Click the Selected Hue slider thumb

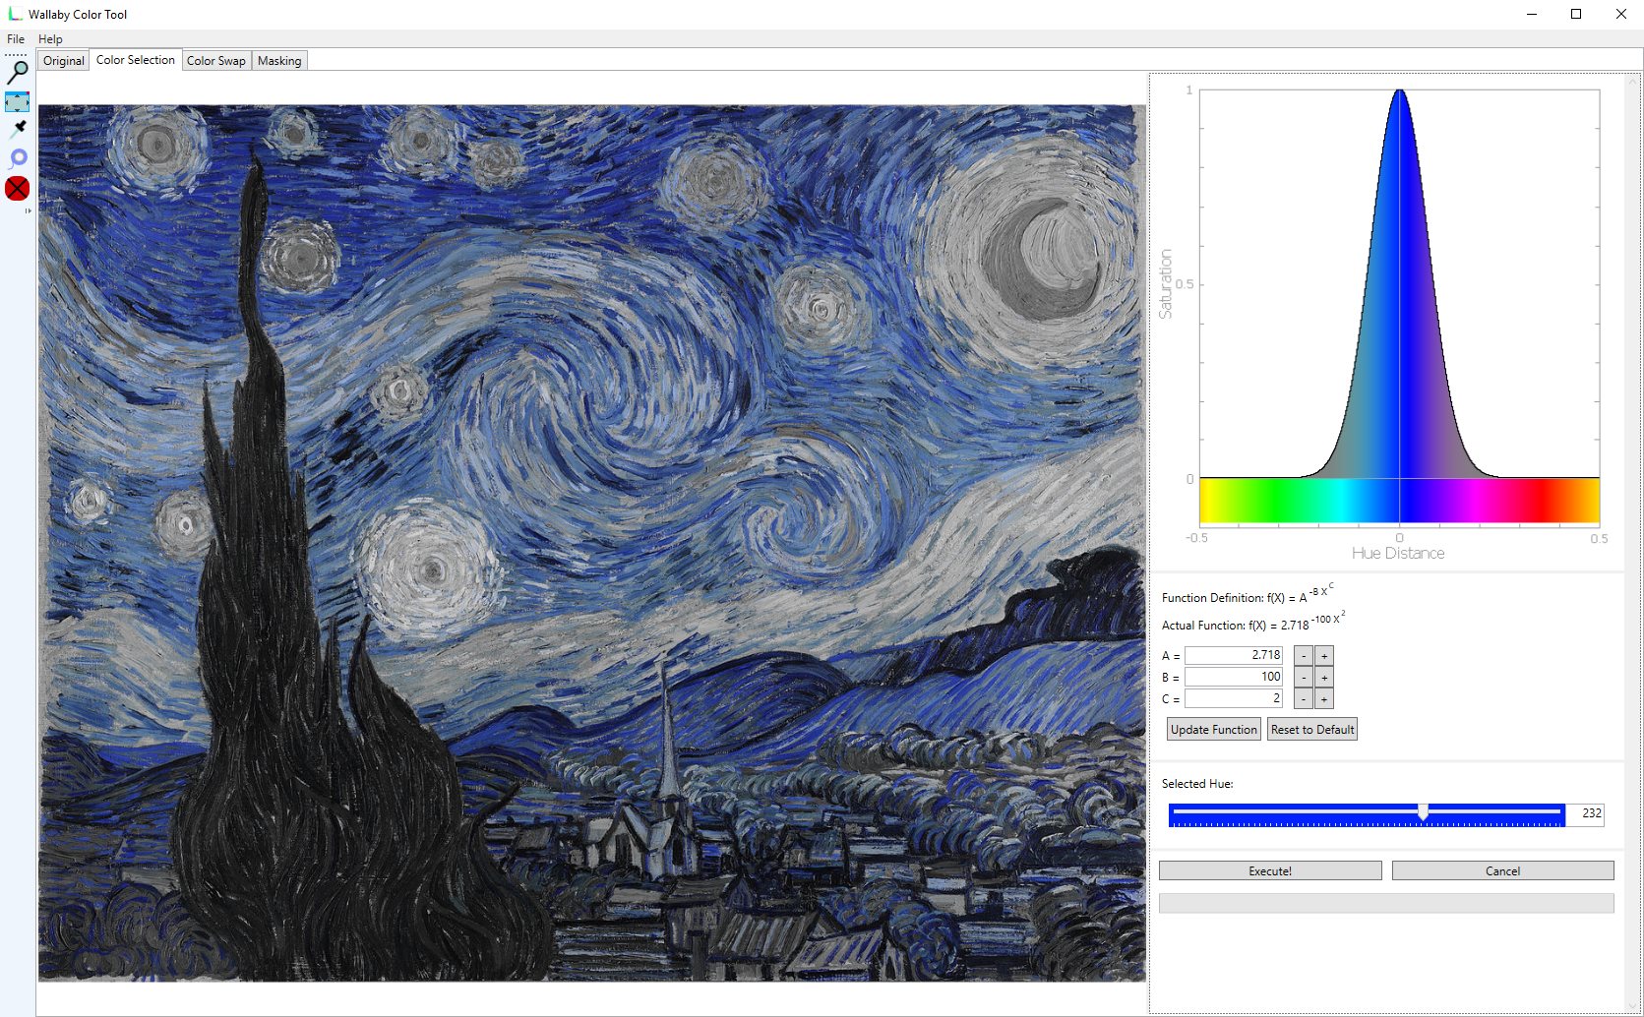[x=1423, y=812]
